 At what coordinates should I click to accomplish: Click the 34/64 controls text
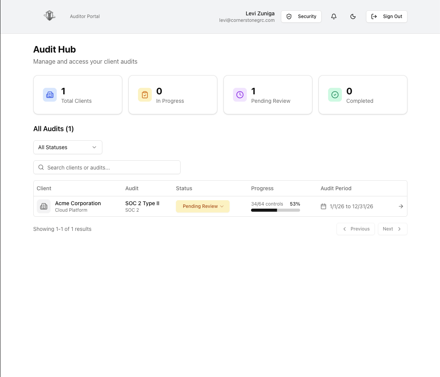pos(267,204)
